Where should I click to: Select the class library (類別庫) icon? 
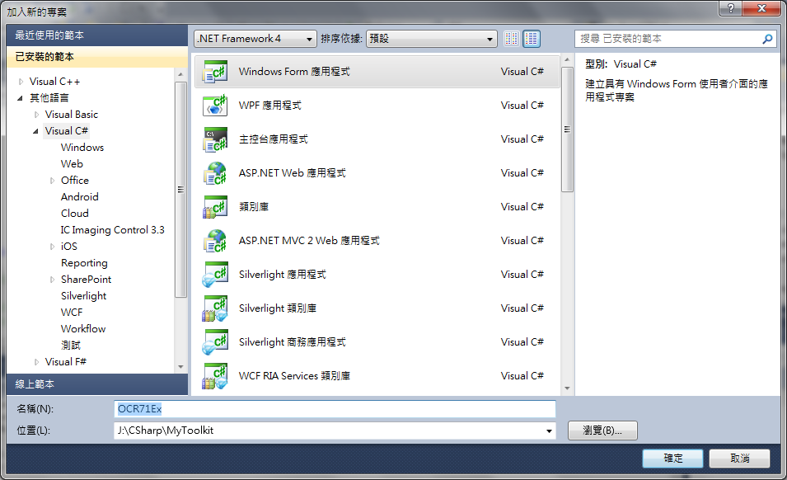[215, 207]
